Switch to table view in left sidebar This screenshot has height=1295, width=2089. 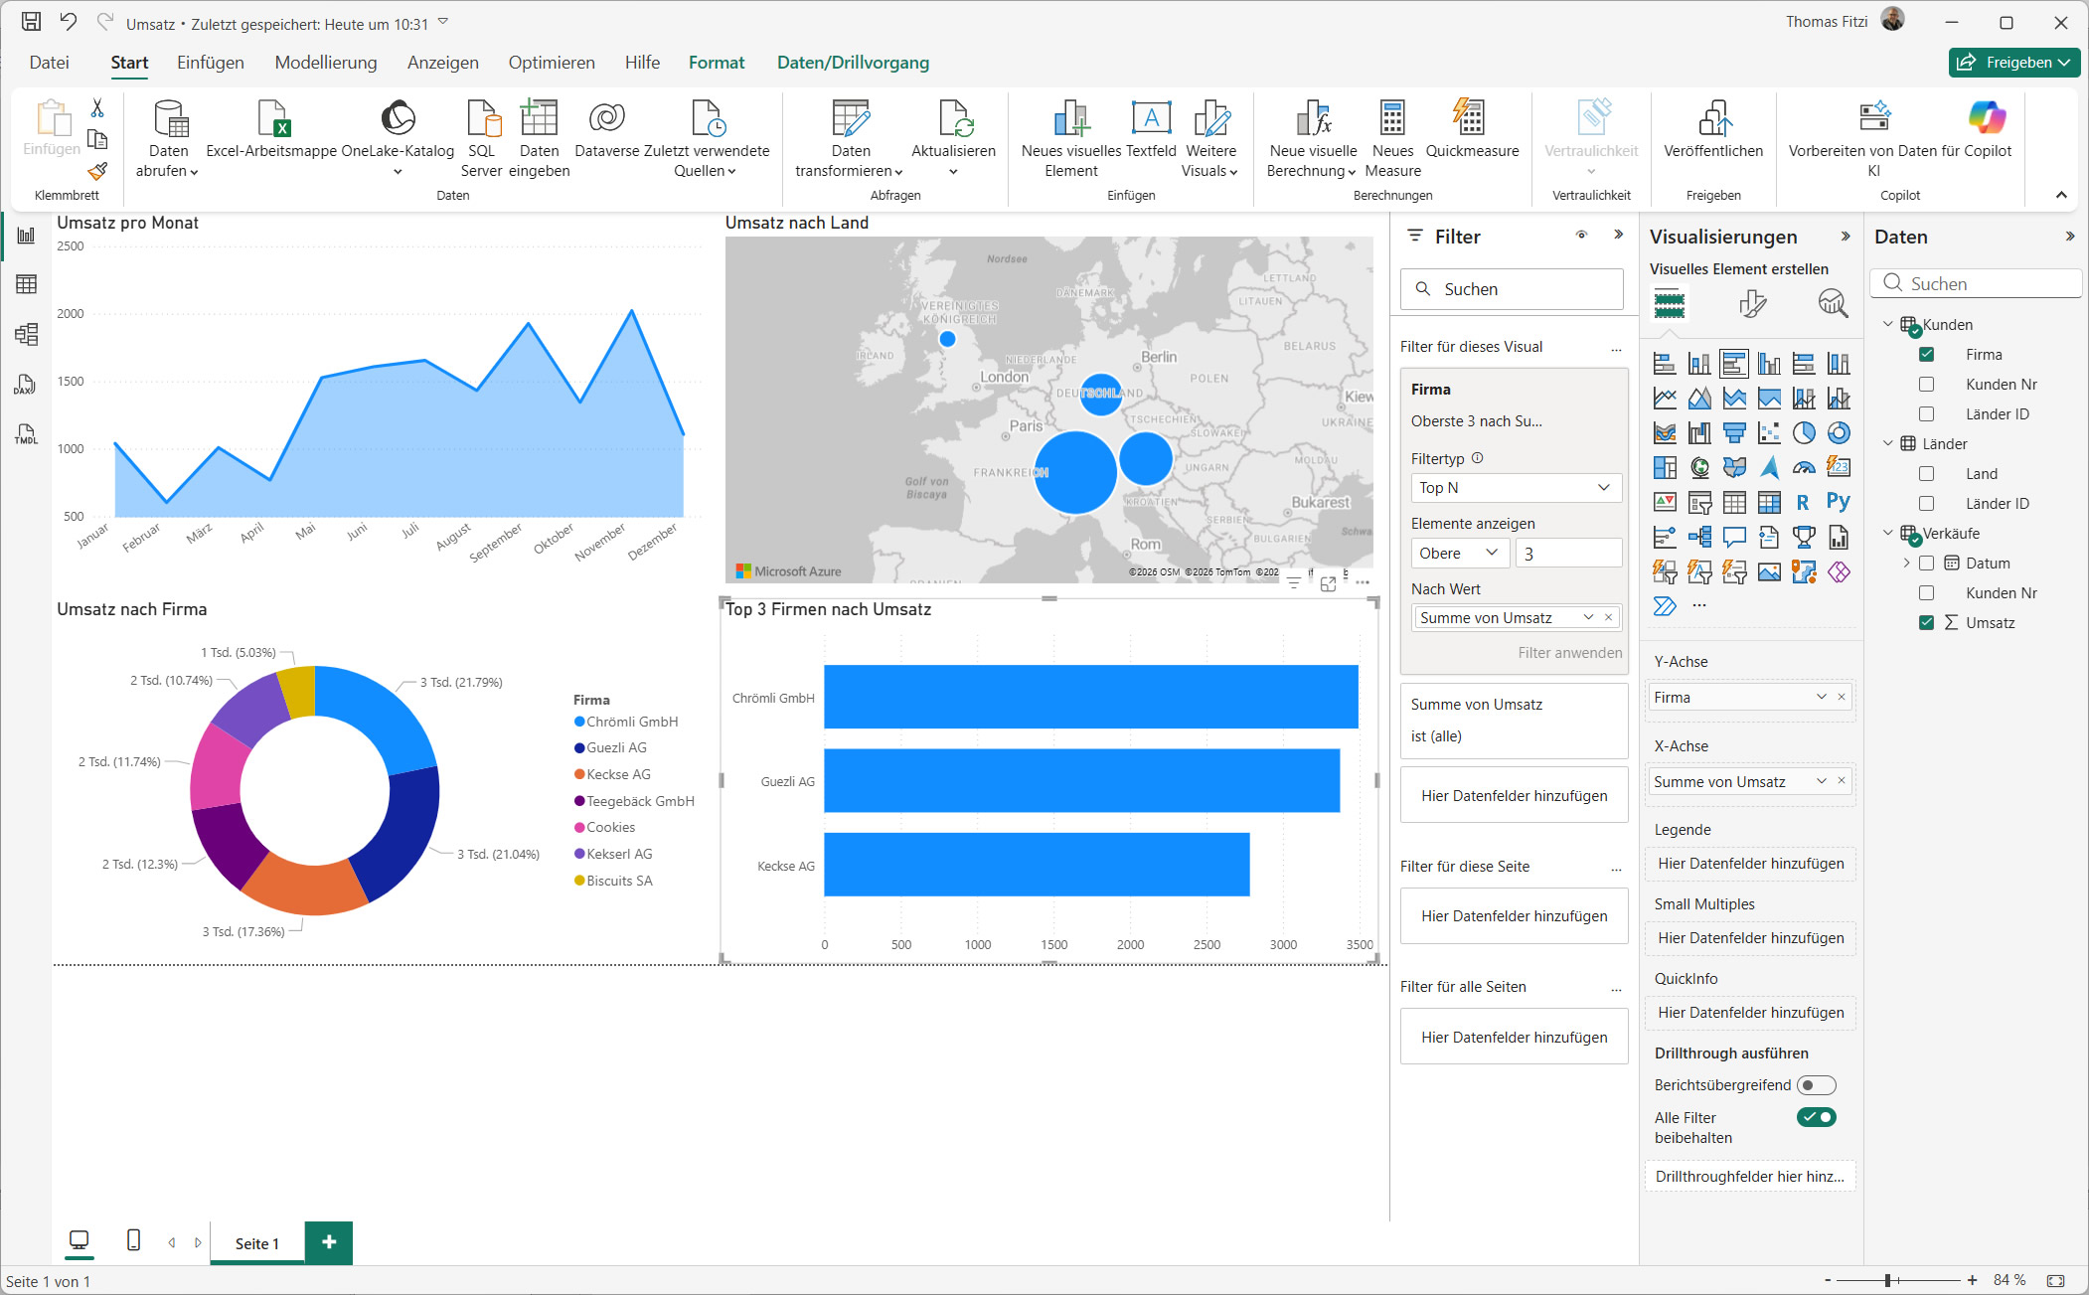click(26, 285)
